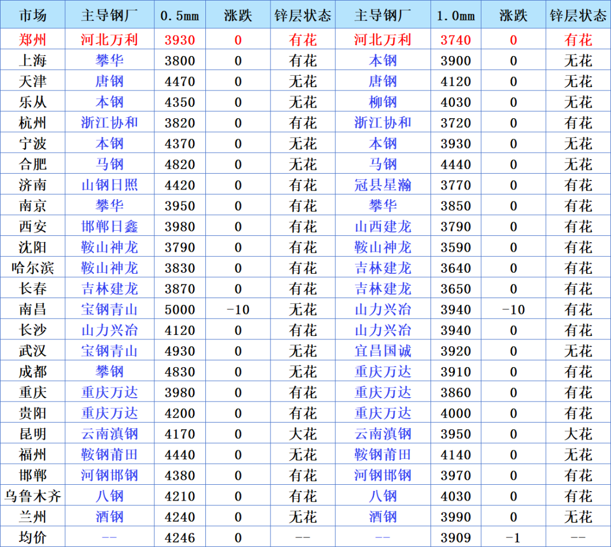Select the 杭州 market cell
611x547 pixels.
33,123
